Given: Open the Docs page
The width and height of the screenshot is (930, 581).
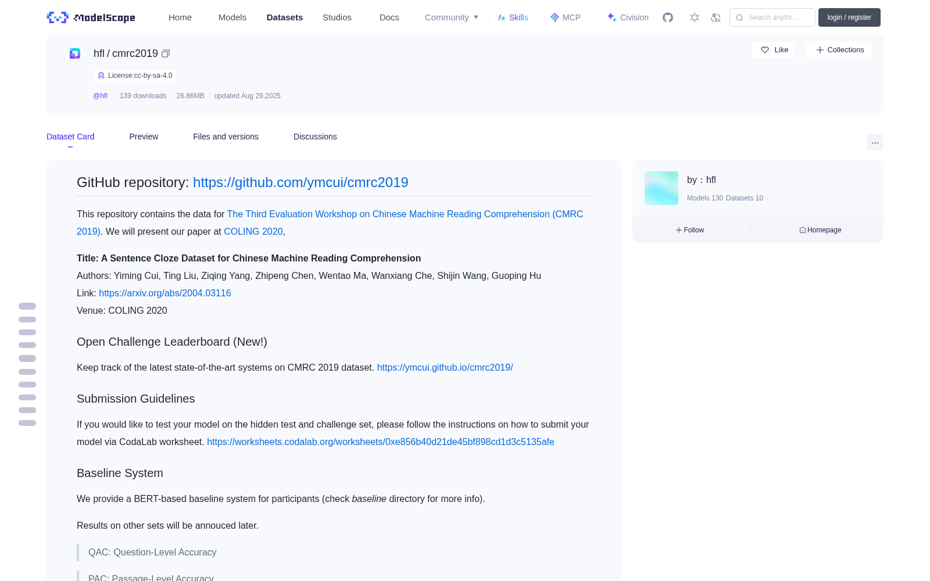Looking at the screenshot, I should (x=389, y=17).
